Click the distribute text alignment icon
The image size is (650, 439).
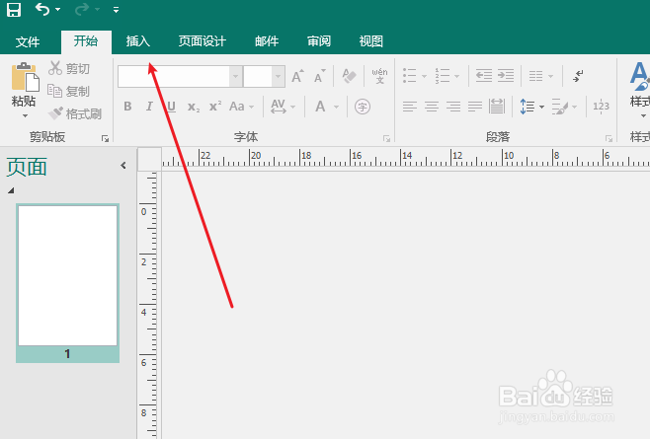click(x=497, y=107)
